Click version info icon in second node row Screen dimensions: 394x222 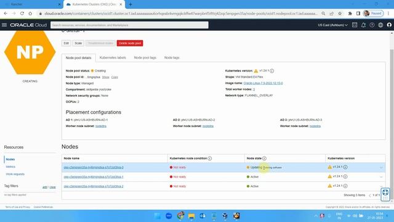click(345, 177)
